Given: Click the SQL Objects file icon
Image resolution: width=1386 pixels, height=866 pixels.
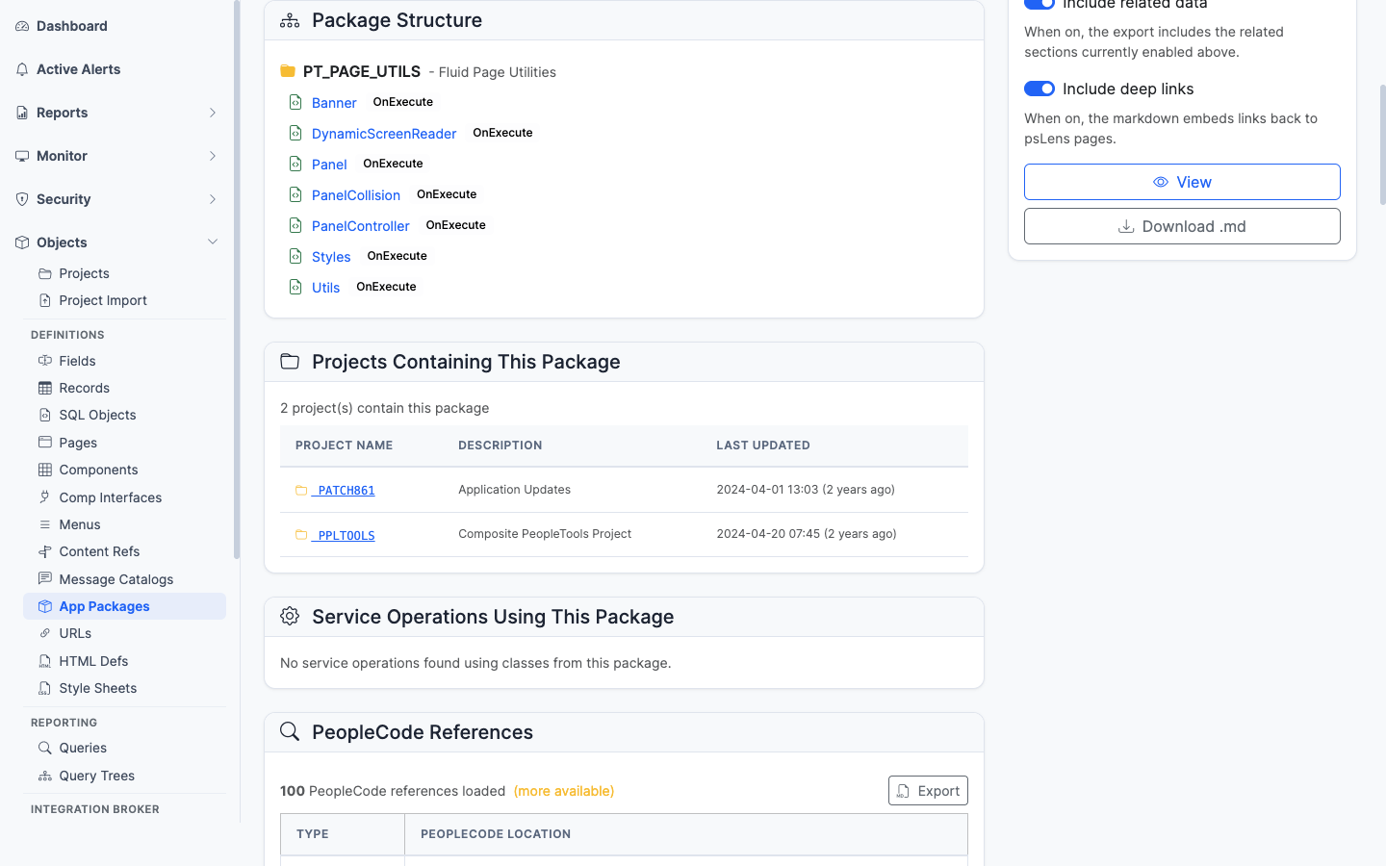Looking at the screenshot, I should click(45, 415).
